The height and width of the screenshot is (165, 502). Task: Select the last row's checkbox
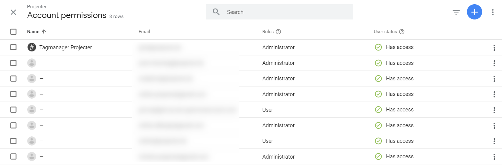pos(13,156)
